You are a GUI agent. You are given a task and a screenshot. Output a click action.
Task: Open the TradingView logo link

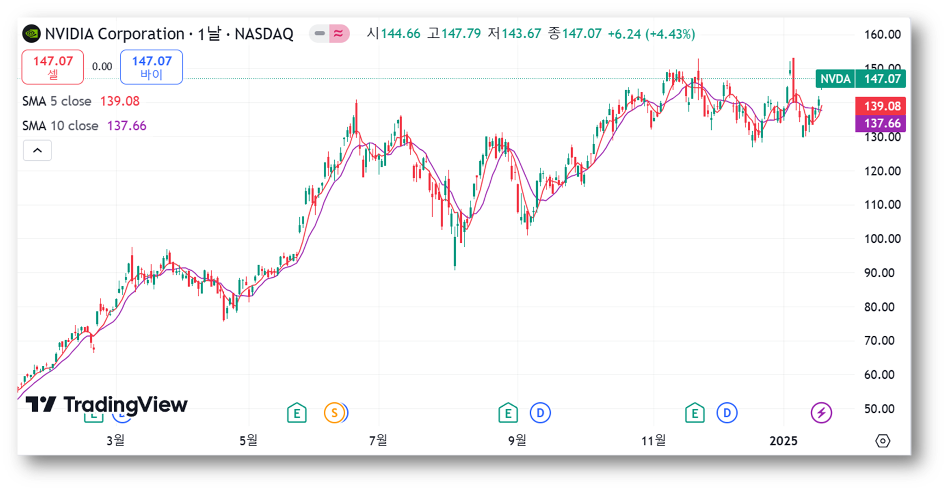pyautogui.click(x=107, y=405)
